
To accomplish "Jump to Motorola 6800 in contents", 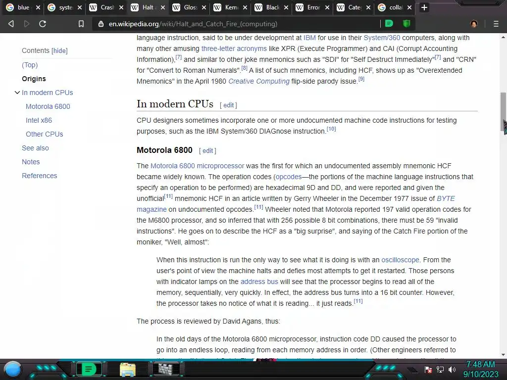I will tap(48, 107).
